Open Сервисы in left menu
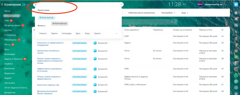The image size is (240, 95). [9, 64]
